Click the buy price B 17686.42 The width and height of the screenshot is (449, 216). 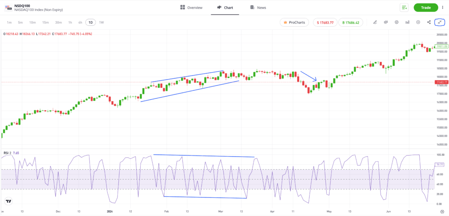(351, 22)
